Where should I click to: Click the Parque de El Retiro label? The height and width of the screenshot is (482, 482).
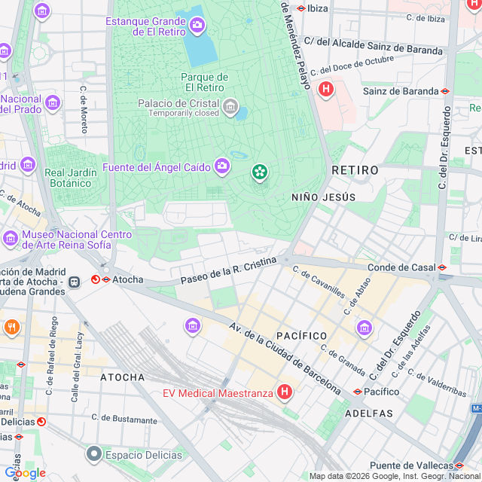pos(204,82)
